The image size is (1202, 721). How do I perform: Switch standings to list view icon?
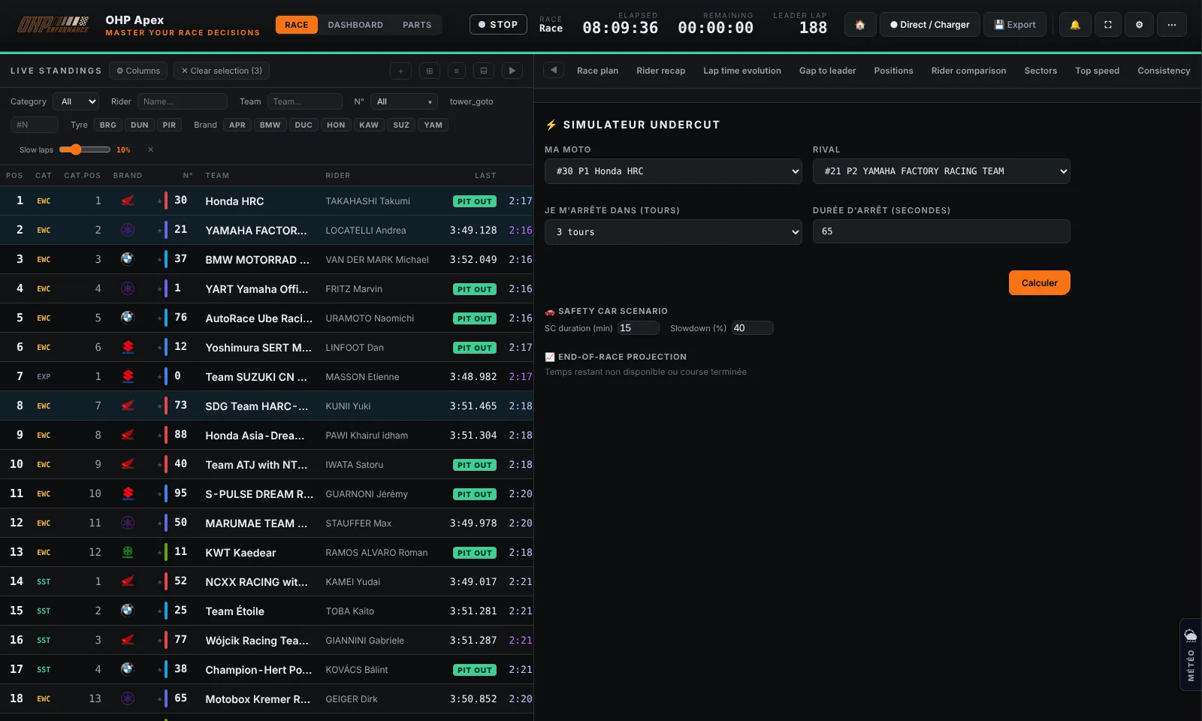tap(456, 71)
